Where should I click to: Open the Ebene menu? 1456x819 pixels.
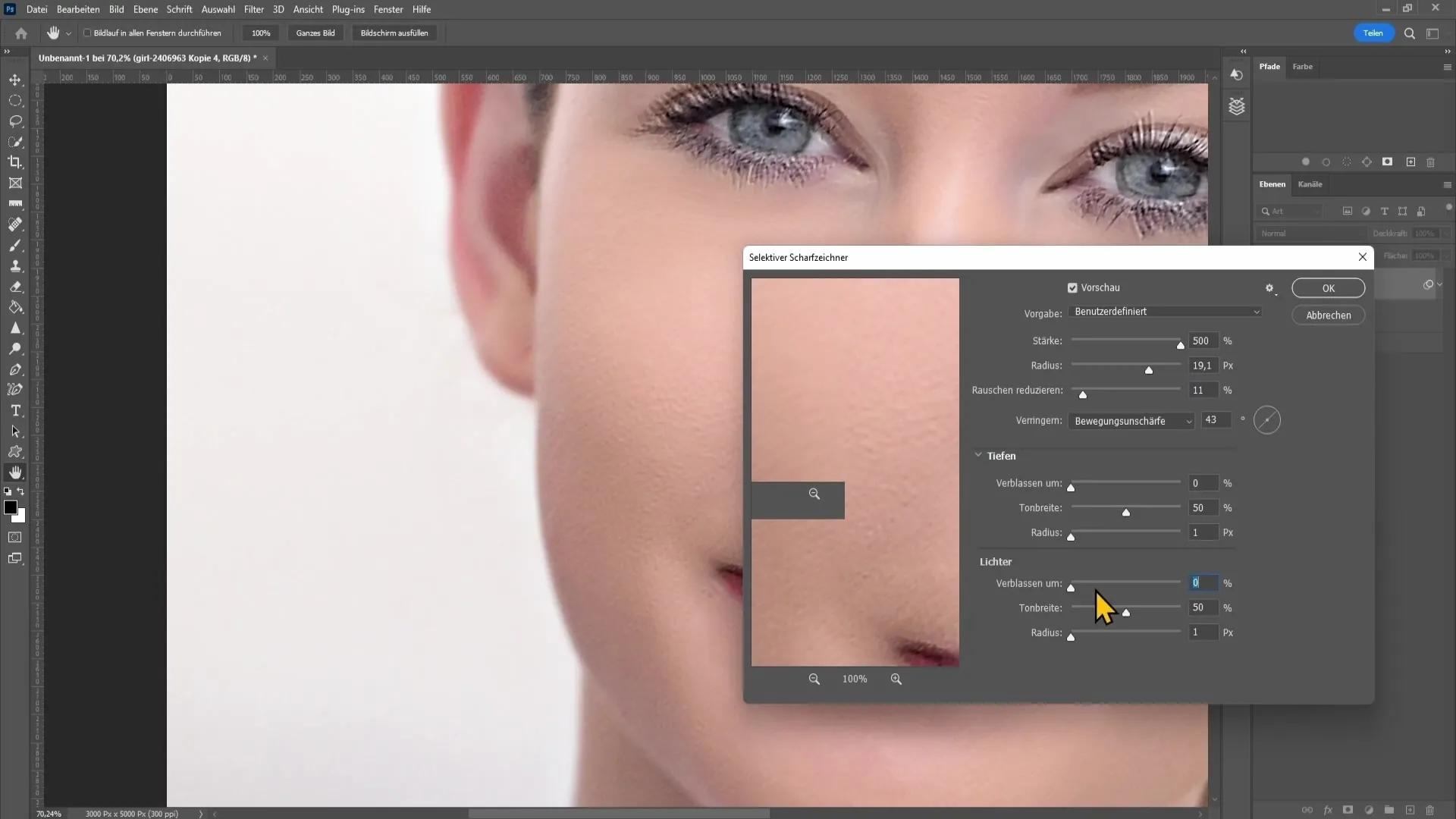[146, 9]
